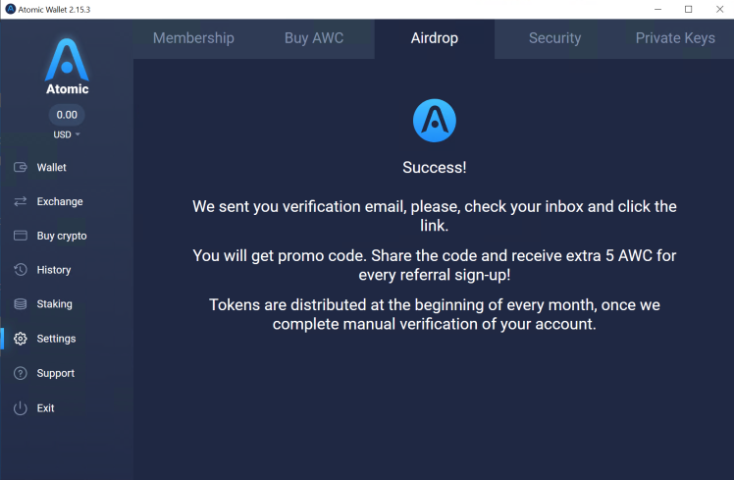Switch to the Membership tab
The image size is (734, 480).
(x=193, y=38)
